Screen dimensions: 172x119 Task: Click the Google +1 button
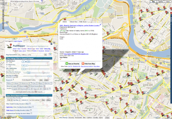coord(50,54)
